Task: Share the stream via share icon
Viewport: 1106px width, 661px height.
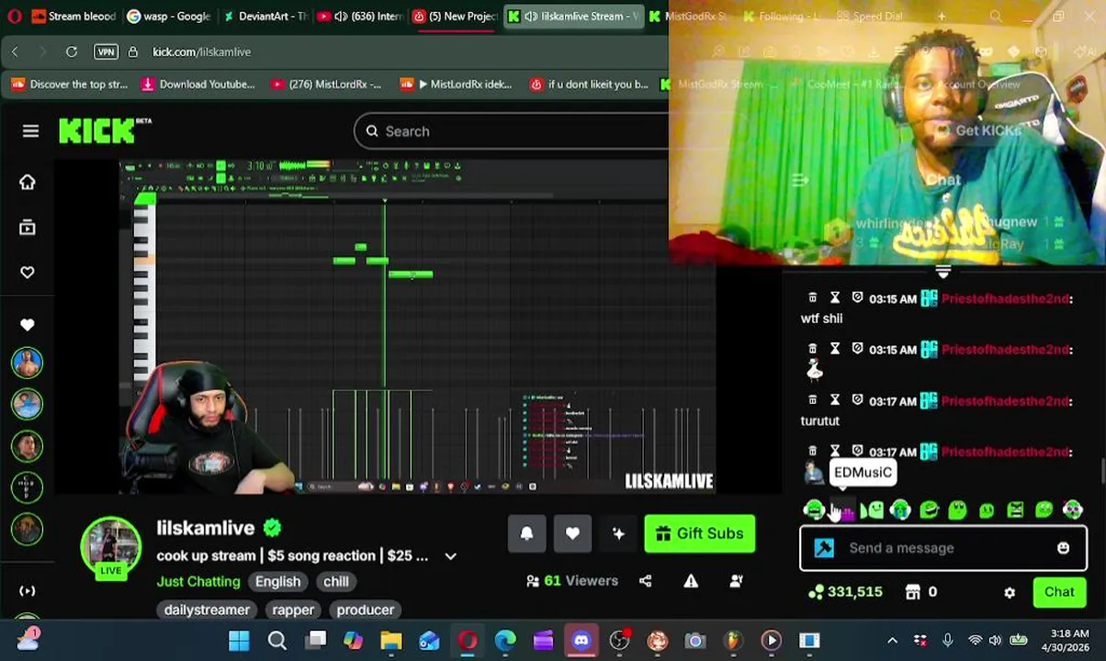Action: click(x=645, y=580)
